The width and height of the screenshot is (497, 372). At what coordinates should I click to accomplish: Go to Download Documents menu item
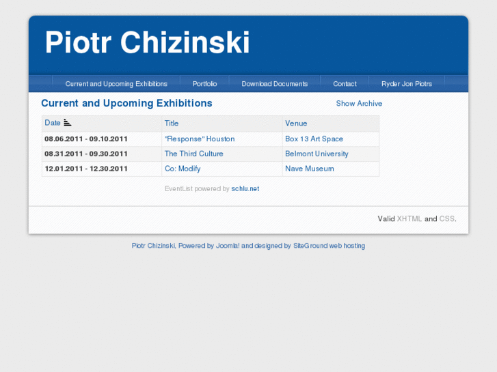(x=275, y=84)
